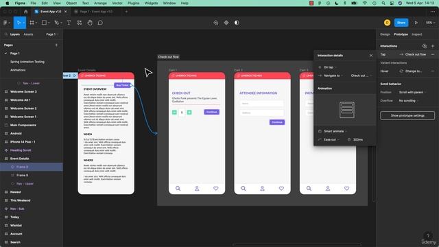
Task: Click profile icon in Cart 1 frame
Action: [197, 189]
